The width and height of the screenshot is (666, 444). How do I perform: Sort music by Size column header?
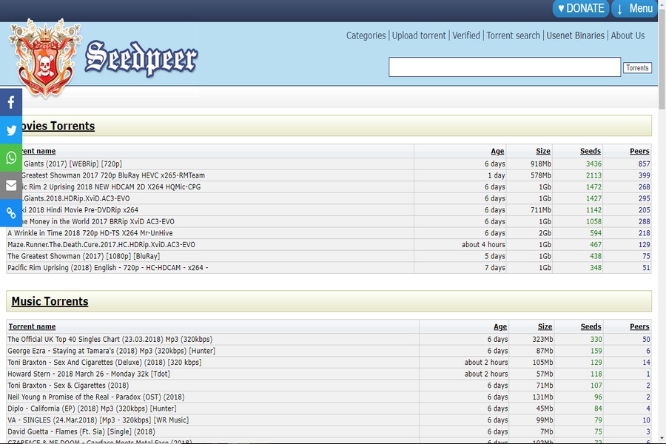tap(545, 327)
